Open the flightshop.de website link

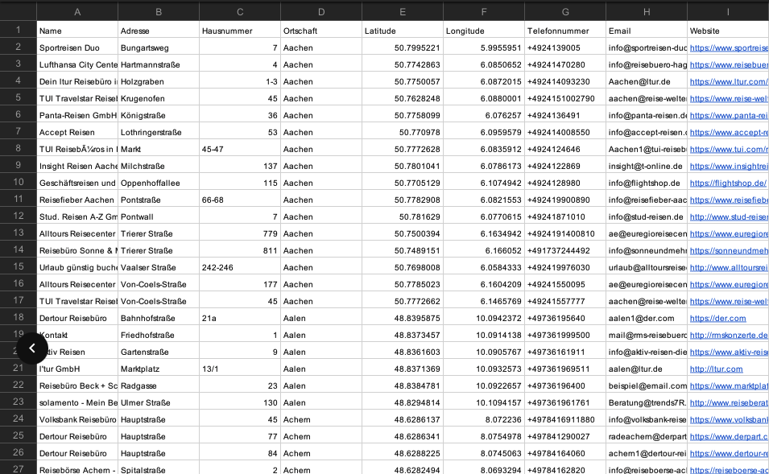click(x=728, y=183)
